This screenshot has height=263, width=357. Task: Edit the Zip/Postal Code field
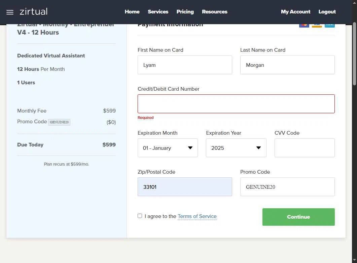click(x=185, y=187)
